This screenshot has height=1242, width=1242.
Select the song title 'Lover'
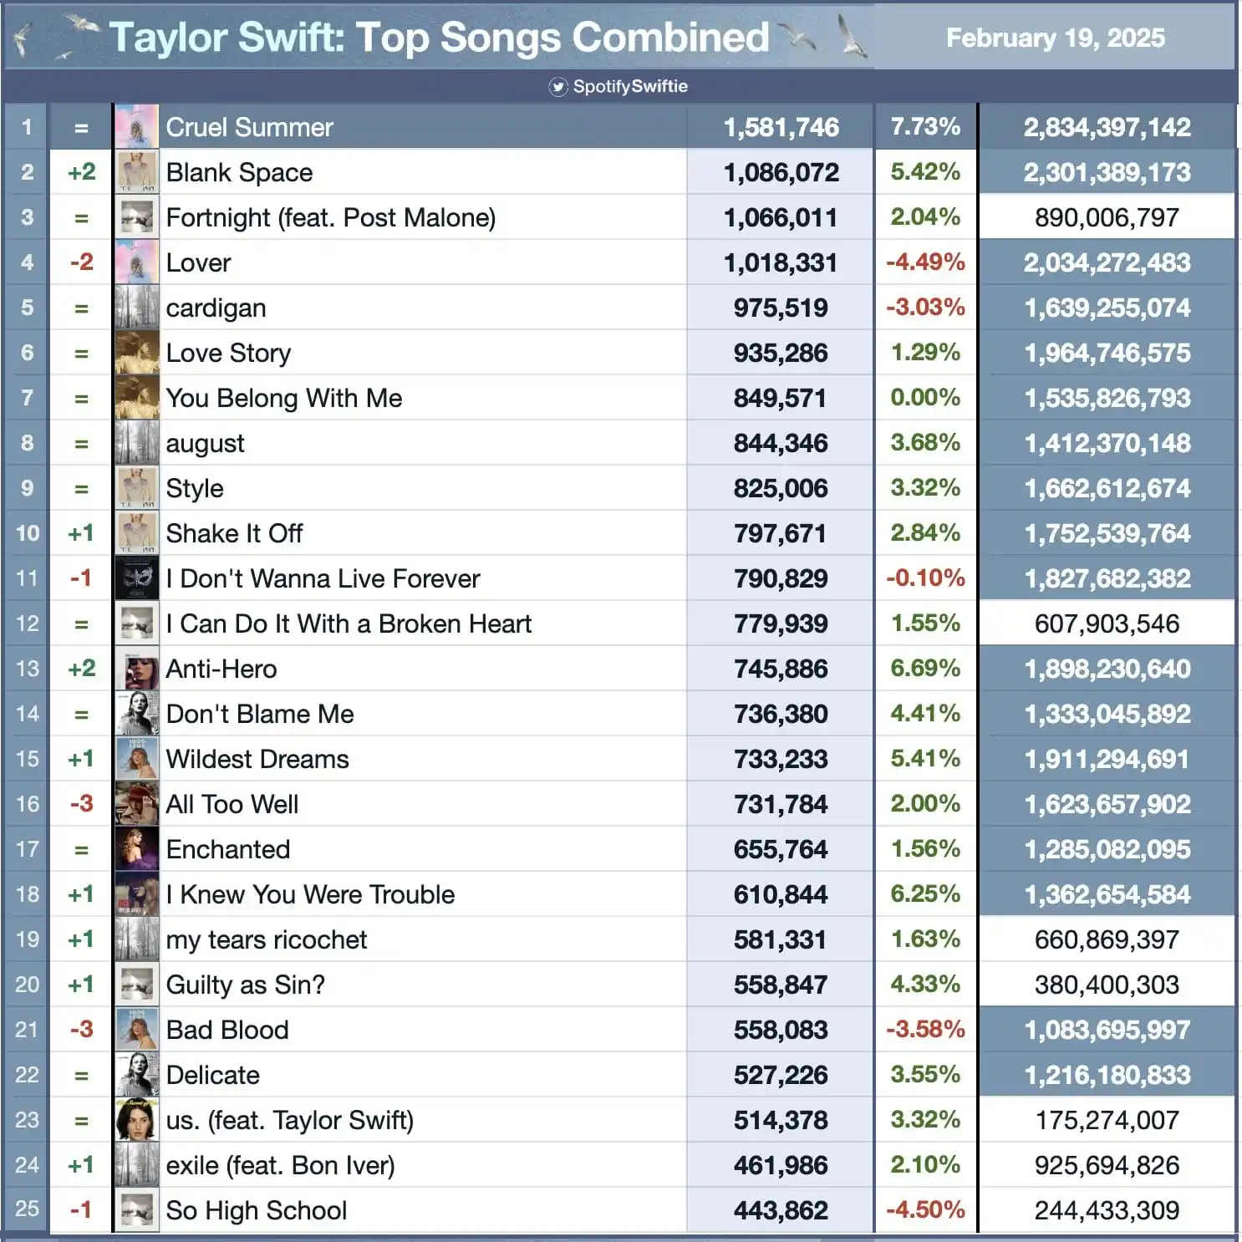(198, 262)
